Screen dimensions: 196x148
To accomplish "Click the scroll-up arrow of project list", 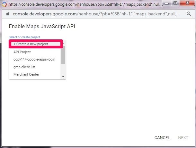I will click(x=63, y=43).
